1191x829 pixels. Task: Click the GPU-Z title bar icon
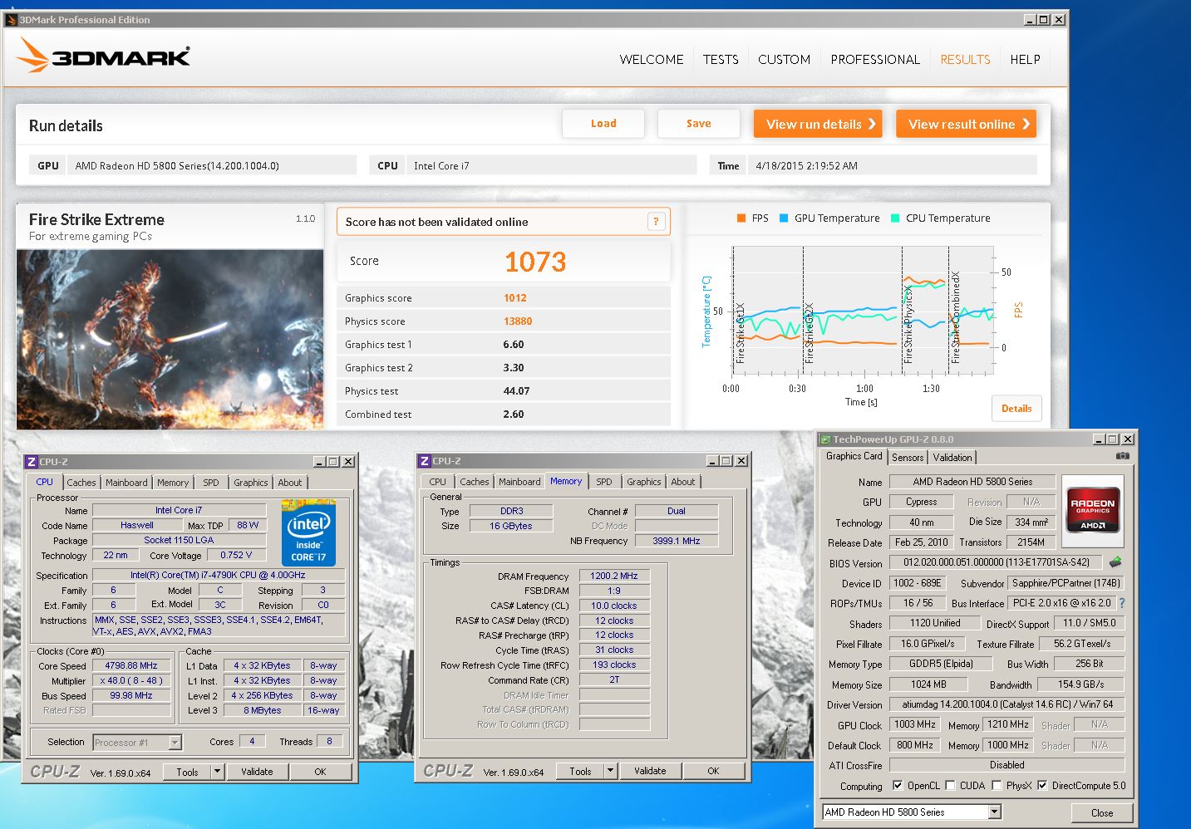[825, 439]
